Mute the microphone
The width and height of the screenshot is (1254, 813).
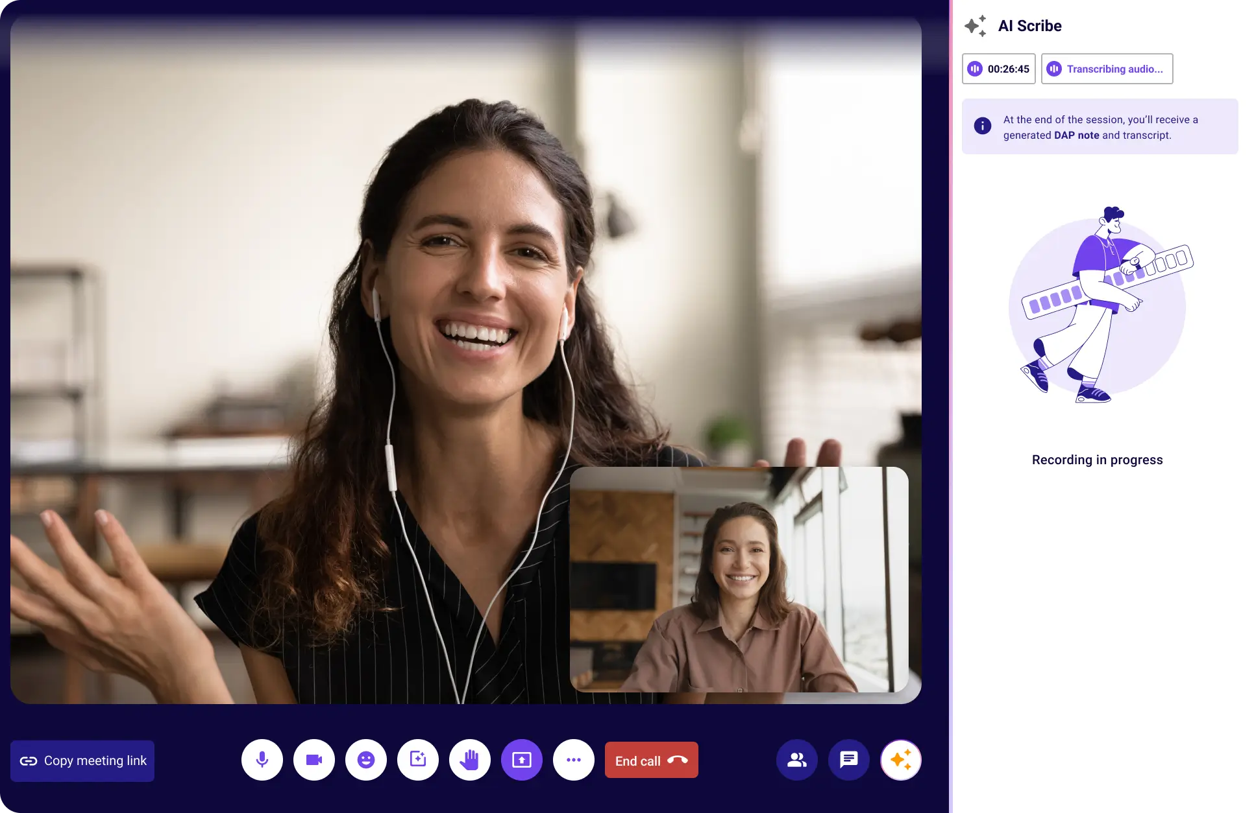pos(262,760)
